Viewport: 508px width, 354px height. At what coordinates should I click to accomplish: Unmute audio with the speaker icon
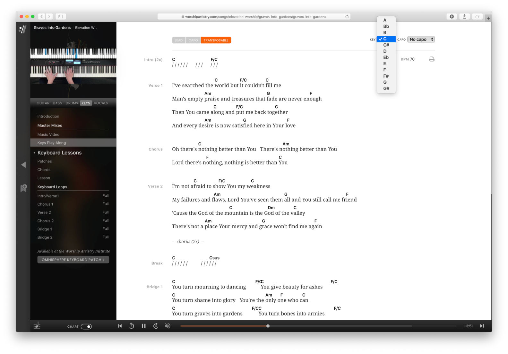168,326
